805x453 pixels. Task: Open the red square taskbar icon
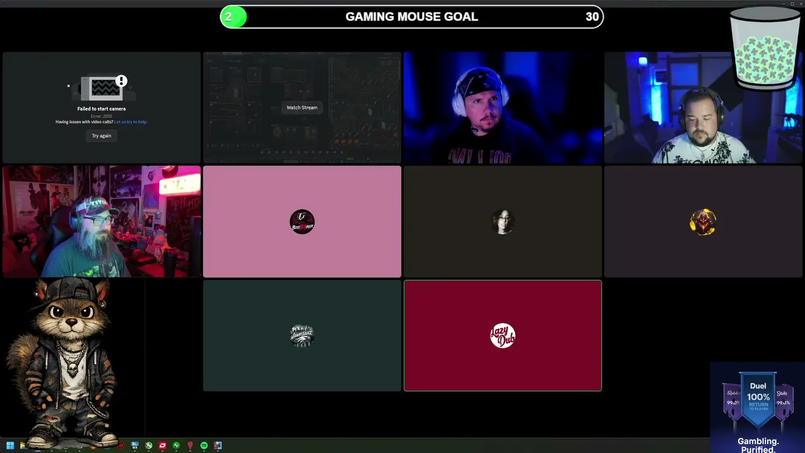pos(162,445)
